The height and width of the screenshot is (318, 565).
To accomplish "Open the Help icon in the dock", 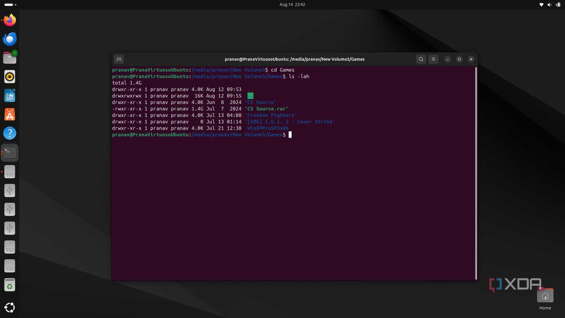I will coord(10,133).
